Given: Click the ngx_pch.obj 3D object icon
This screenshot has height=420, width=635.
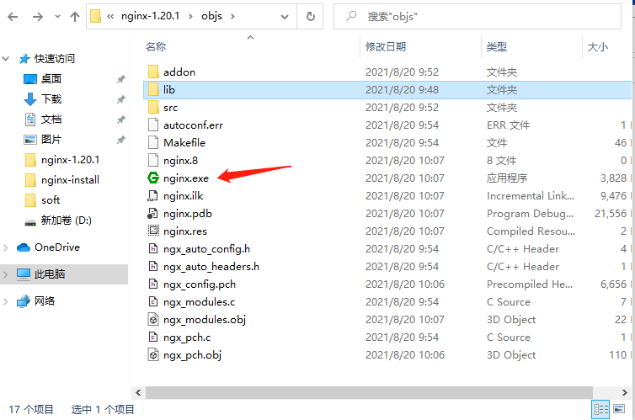Looking at the screenshot, I should click(153, 355).
